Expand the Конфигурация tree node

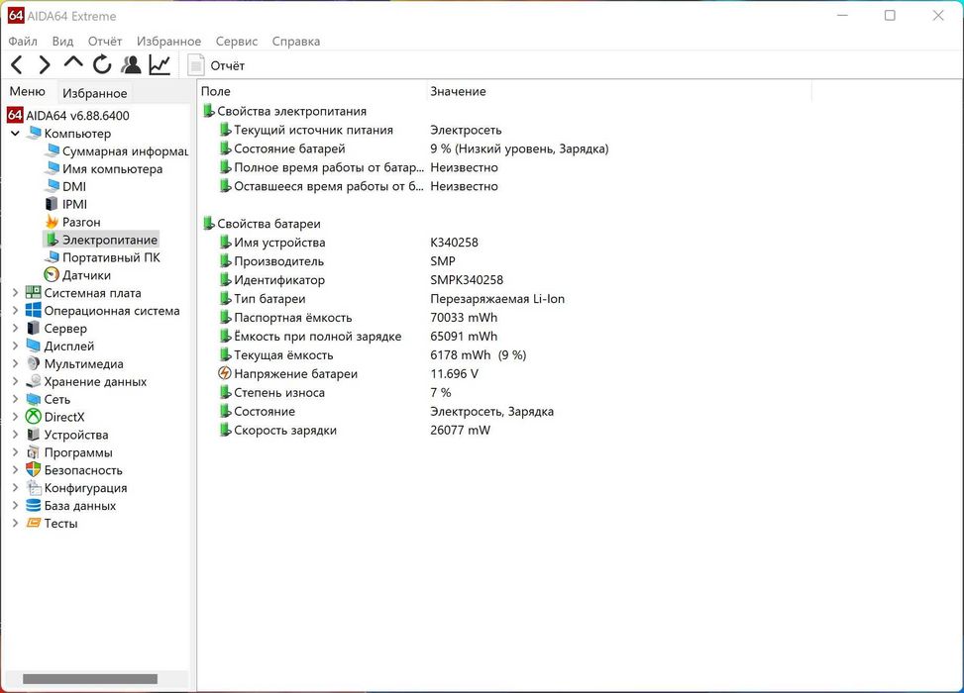16,488
